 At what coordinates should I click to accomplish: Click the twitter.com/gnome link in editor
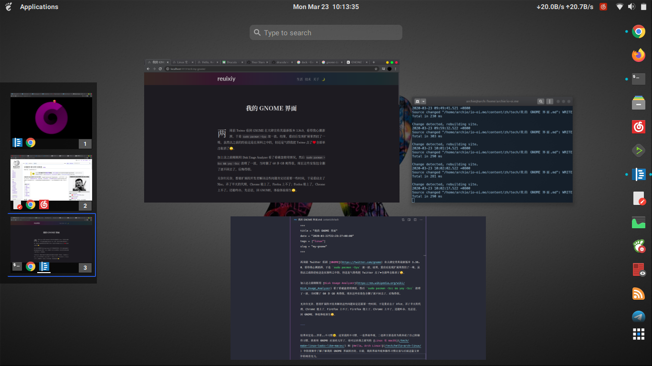coord(361,262)
